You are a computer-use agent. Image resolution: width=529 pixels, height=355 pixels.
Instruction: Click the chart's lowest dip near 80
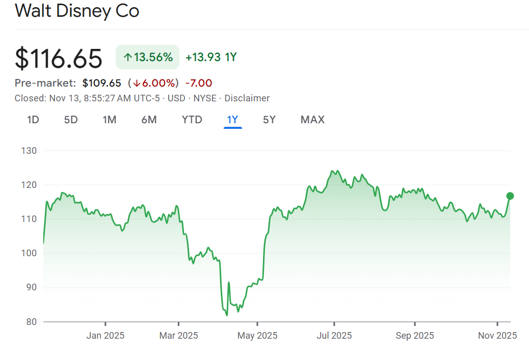(x=226, y=315)
